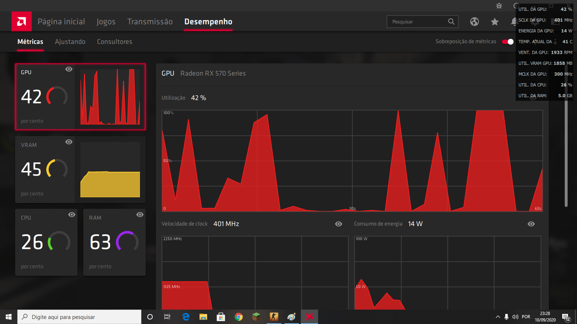
Task: Select the GPU metrics card
Action: (80, 97)
